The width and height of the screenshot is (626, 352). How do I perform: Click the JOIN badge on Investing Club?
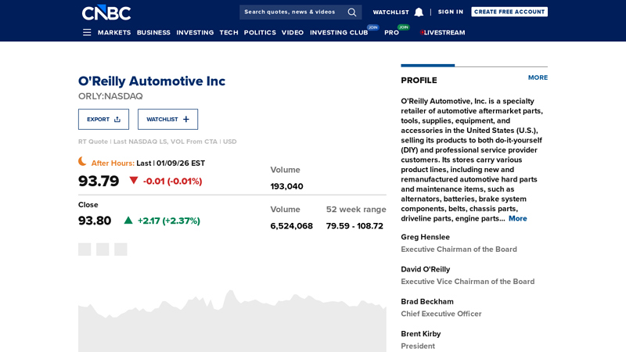(x=373, y=27)
